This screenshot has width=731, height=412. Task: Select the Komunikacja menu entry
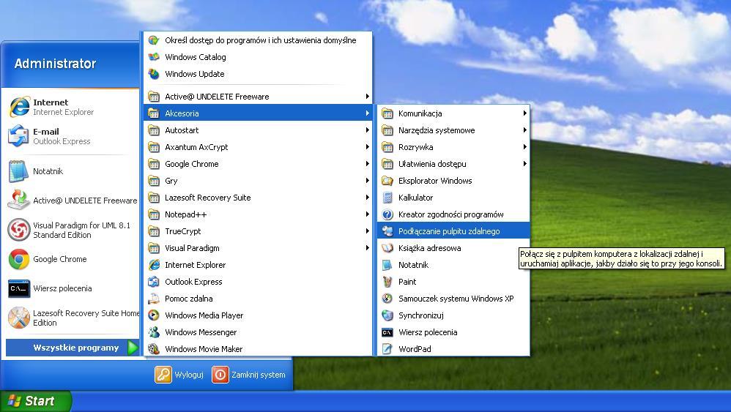tap(453, 113)
